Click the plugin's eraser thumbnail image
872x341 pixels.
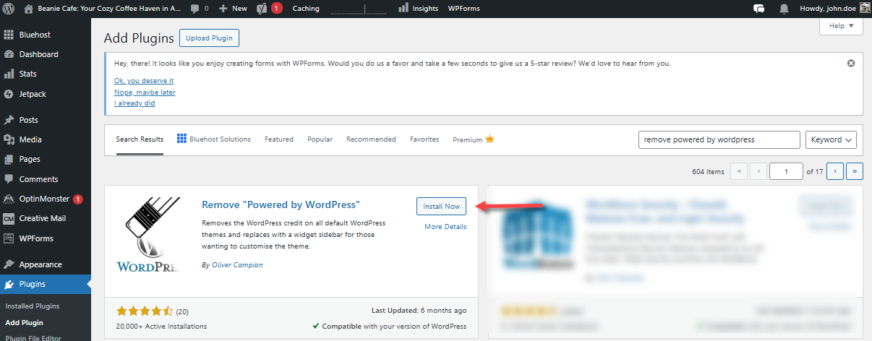click(148, 236)
